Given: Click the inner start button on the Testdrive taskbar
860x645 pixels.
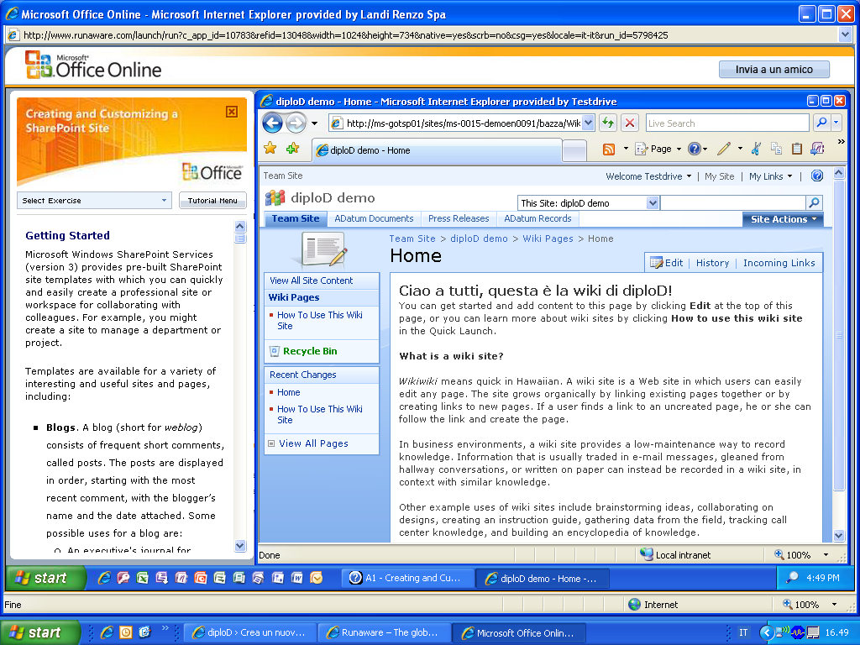Looking at the screenshot, I should (46, 578).
